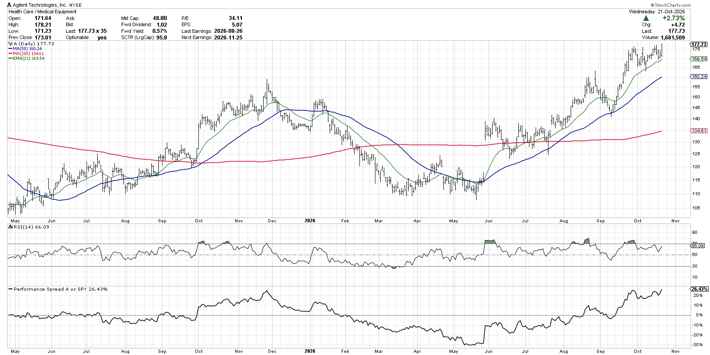Screen dimensions: 710x355
Task: Click the Wednesday 21-Oct-2026 date header
Action: click(657, 12)
